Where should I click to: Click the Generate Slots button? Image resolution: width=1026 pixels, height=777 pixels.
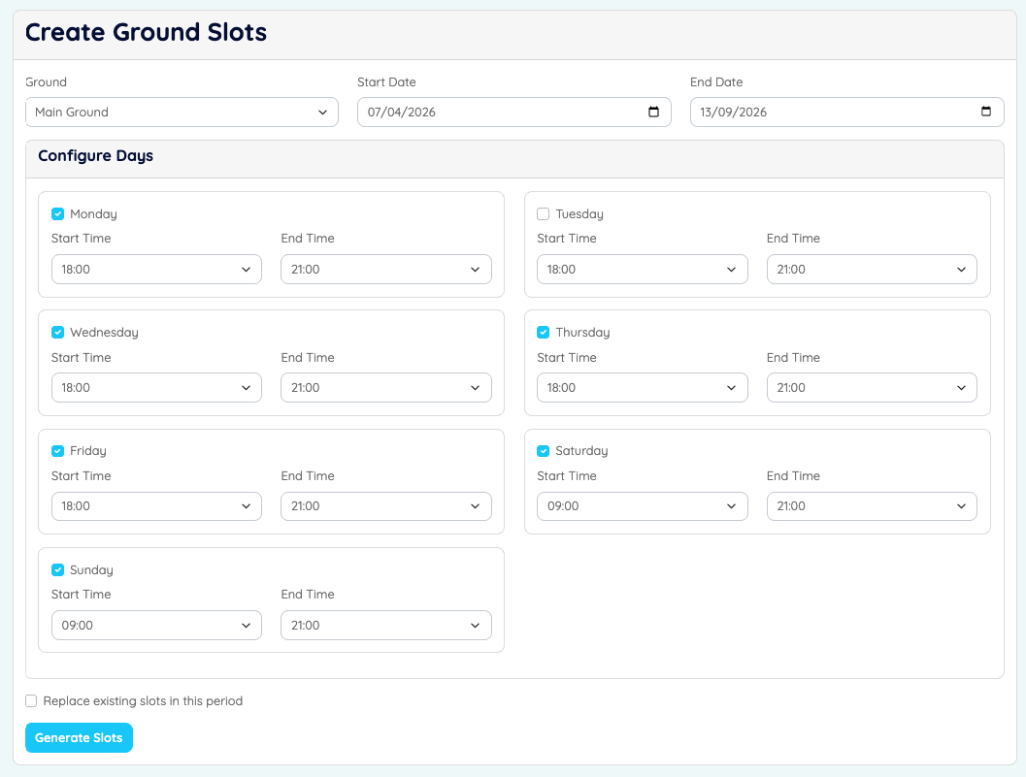[79, 737]
